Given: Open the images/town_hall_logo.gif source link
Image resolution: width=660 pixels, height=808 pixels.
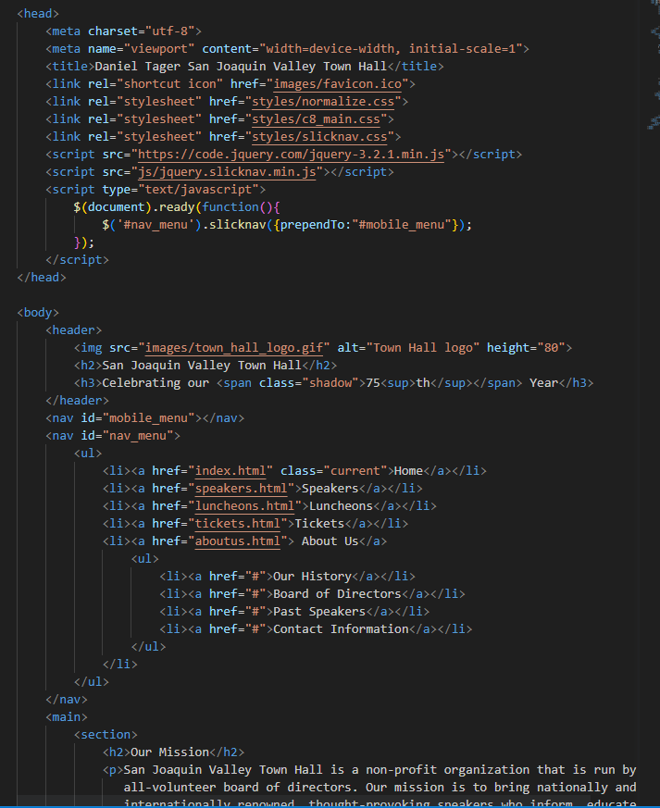Looking at the screenshot, I should click(235, 347).
